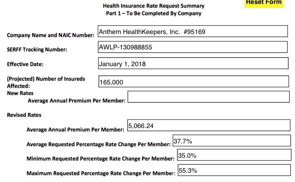This screenshot has height=182, width=295.
Task: Focus the Projected Number of Insureds field
Action: [x=194, y=82]
